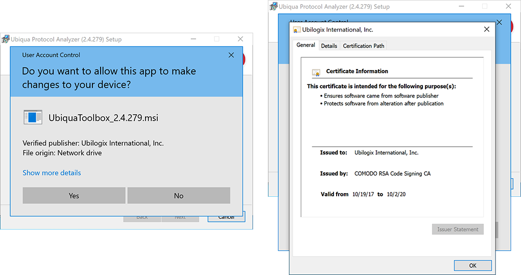Click the UbiquaToolbox_2.4.279.msi file name
Viewport: 521px width, 275px height.
pyautogui.click(x=103, y=118)
